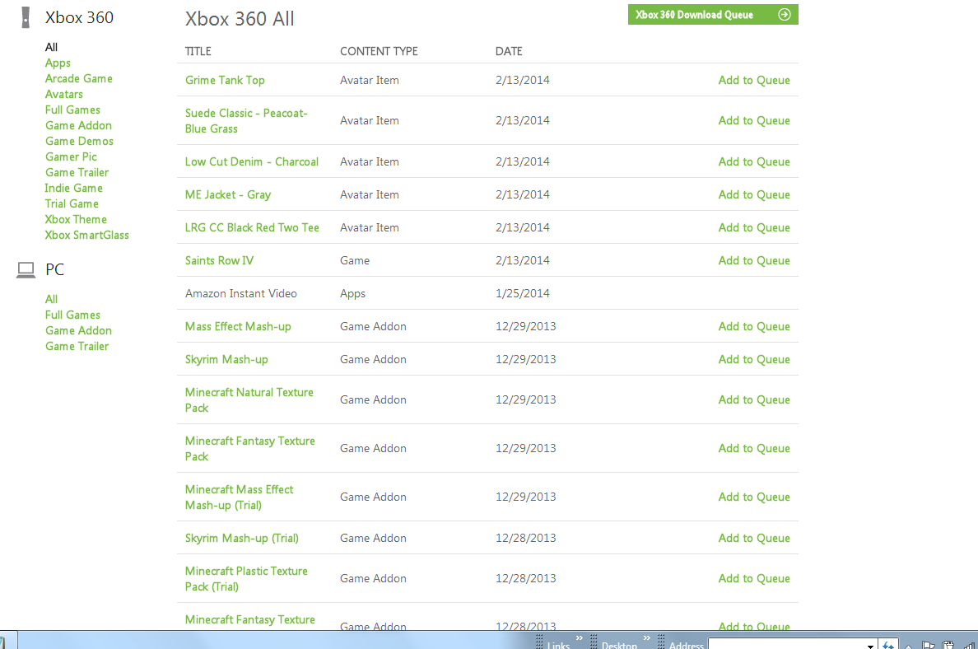Add LRG CC Black Red Tee to queue
This screenshot has width=978, height=649.
coord(754,228)
